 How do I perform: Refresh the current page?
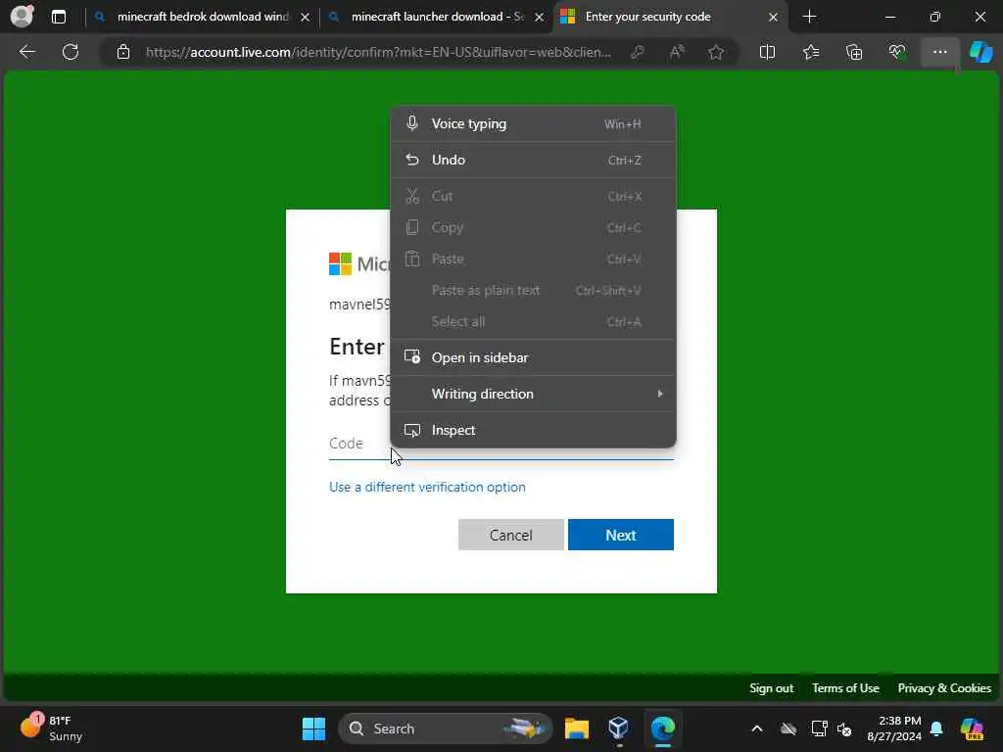click(x=71, y=52)
